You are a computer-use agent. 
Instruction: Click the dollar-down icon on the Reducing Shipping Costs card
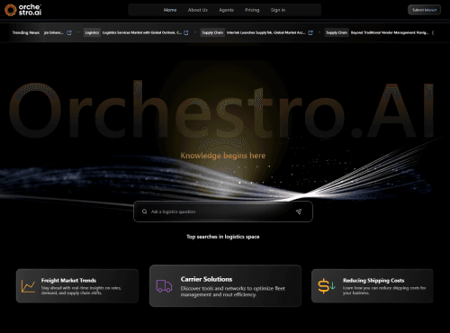click(x=327, y=286)
